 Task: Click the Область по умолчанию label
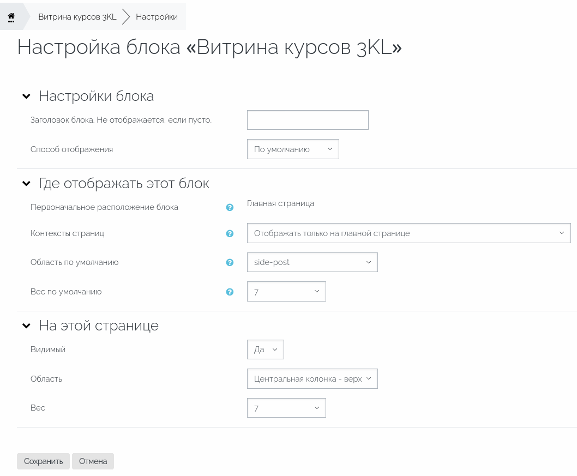coord(74,262)
